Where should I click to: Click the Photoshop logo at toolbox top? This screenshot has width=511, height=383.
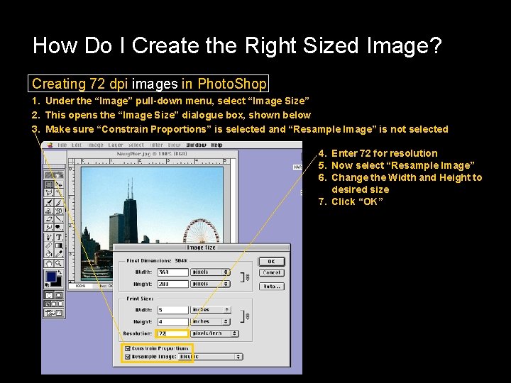[x=54, y=175]
